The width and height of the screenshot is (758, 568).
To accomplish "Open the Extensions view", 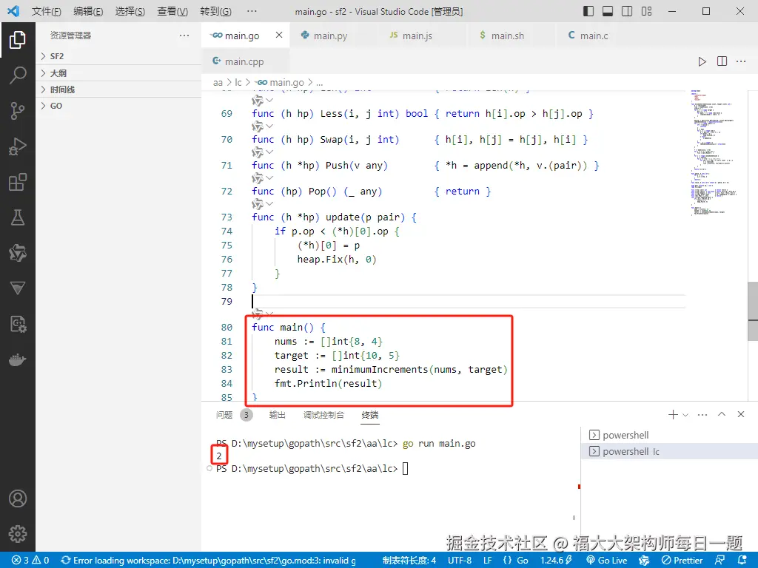I will tap(18, 182).
